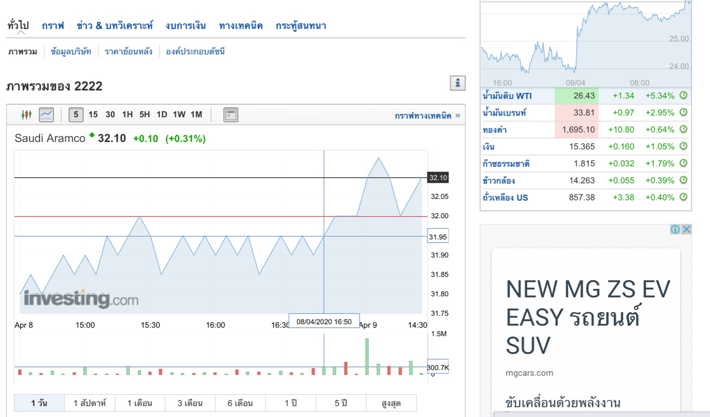Open the ถั่วเหลือง US commodity link
This screenshot has width=710, height=417.
point(506,198)
